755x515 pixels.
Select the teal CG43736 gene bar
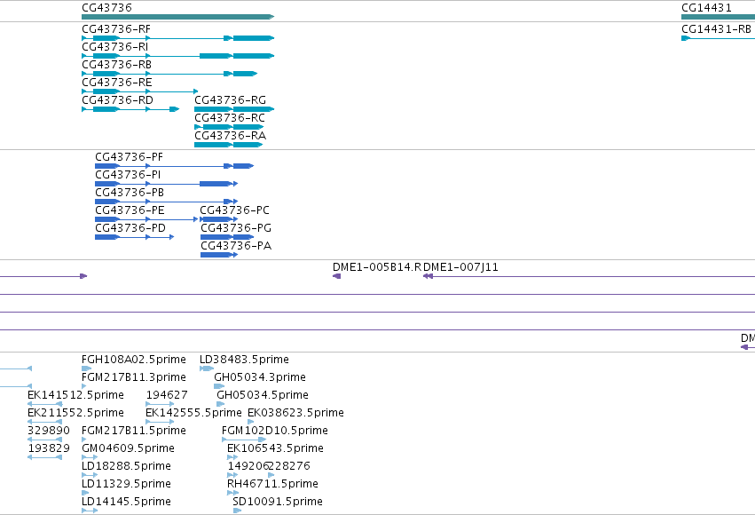point(177,17)
